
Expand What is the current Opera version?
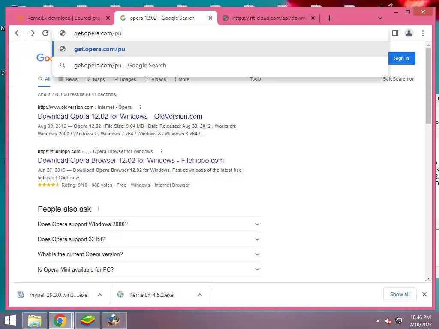coord(149,254)
